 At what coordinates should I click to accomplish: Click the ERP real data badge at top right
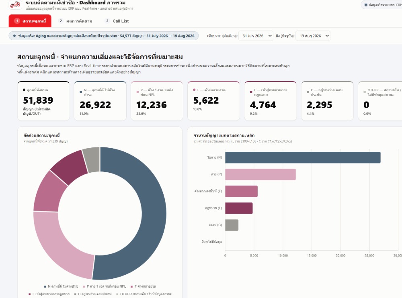381,5
